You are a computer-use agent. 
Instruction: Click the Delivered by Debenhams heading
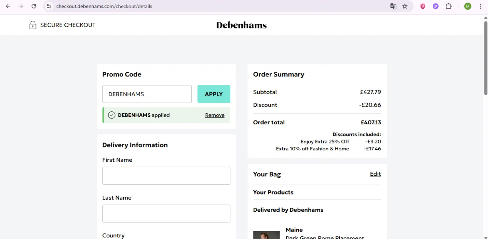click(288, 210)
